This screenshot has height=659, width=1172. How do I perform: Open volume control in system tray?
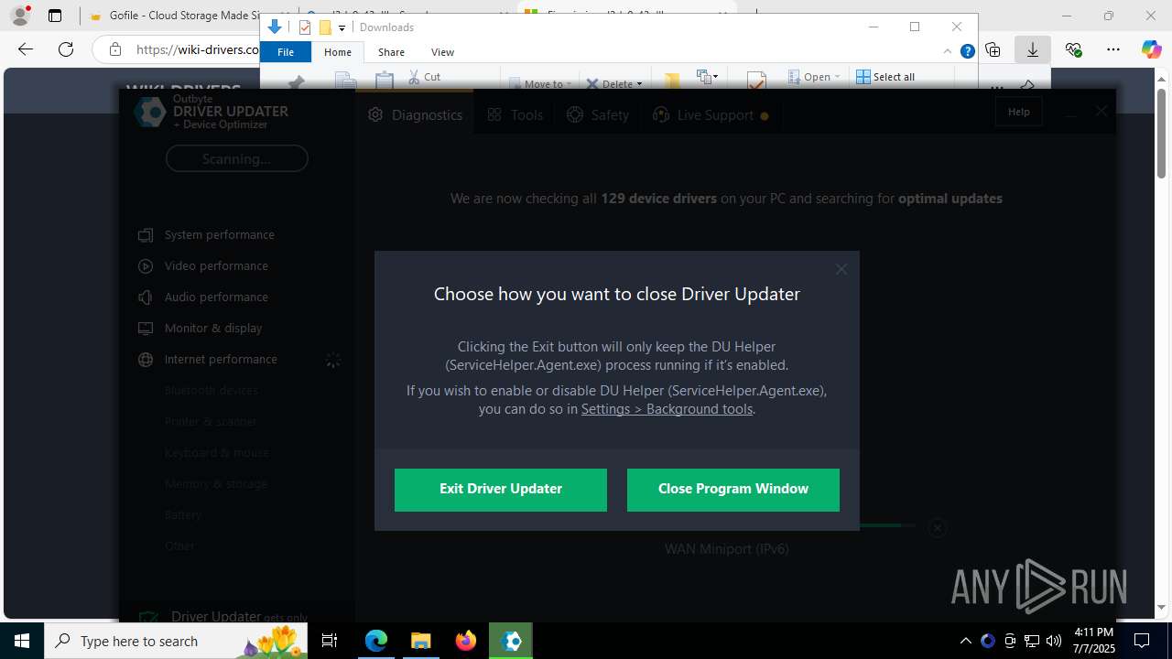(x=1054, y=641)
